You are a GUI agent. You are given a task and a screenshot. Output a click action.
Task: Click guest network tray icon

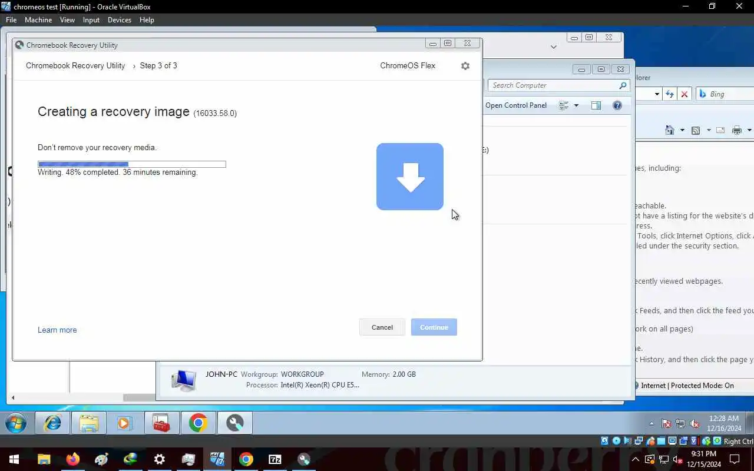(680, 423)
